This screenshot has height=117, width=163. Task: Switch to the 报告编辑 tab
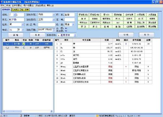click(x=6, y=9)
